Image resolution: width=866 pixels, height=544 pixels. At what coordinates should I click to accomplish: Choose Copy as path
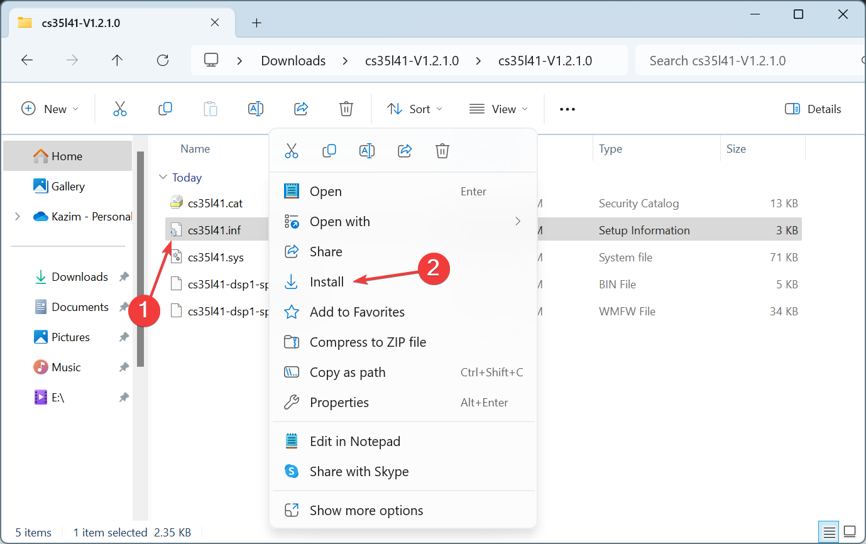403,372
